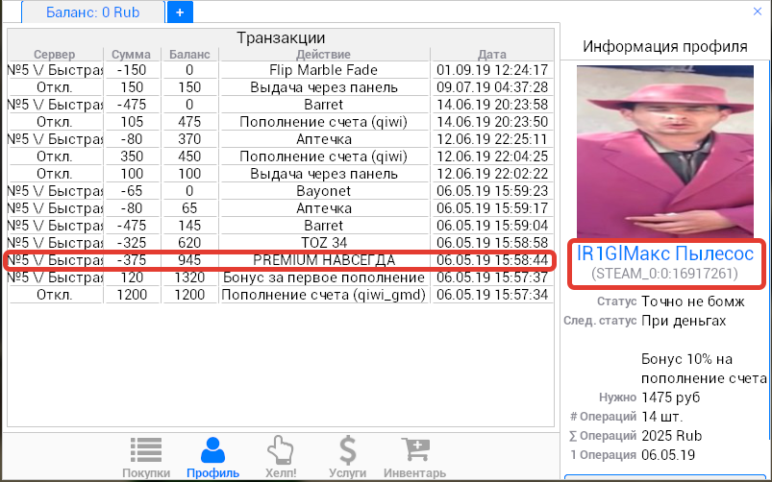The width and height of the screenshot is (772, 482).
Task: Click the Бонус 10% на пополнение счета text
Action: 704,369
